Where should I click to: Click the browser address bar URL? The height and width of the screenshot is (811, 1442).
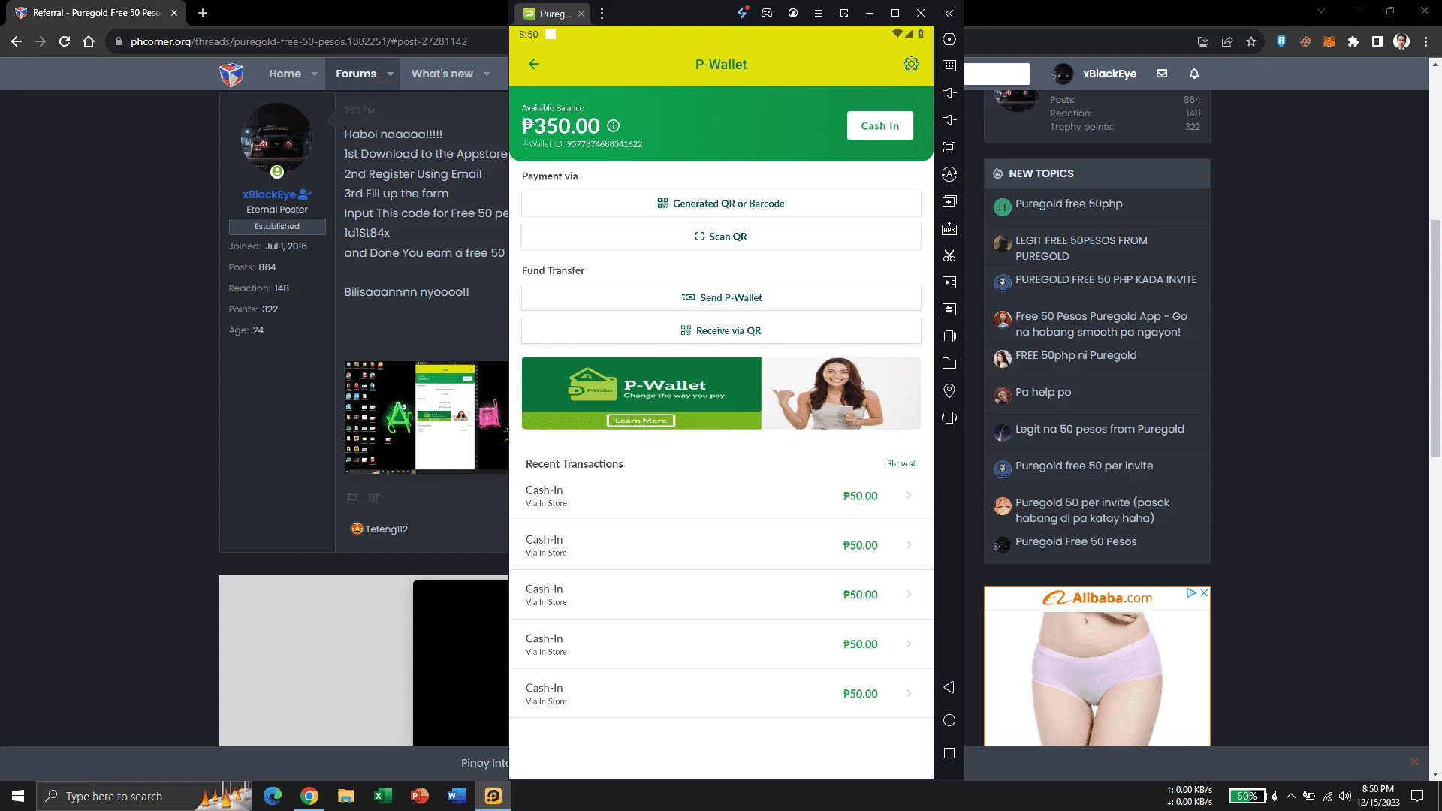(x=298, y=41)
